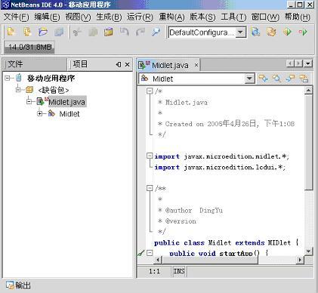
Task: Close the Midlet.java editor tab
Action: [196, 66]
